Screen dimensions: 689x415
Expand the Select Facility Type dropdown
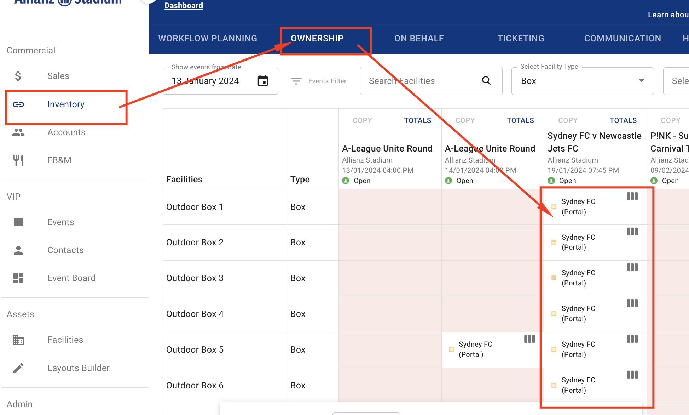coord(582,81)
